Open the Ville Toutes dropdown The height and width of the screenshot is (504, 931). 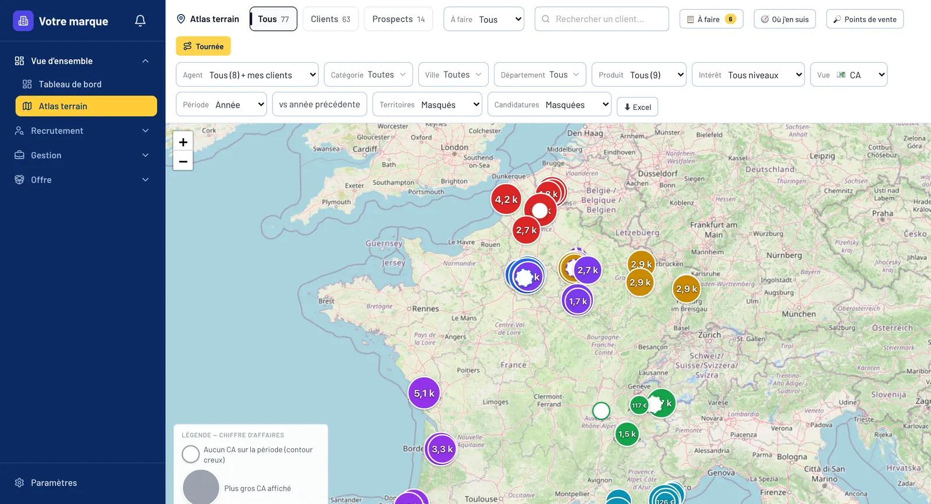coord(453,74)
